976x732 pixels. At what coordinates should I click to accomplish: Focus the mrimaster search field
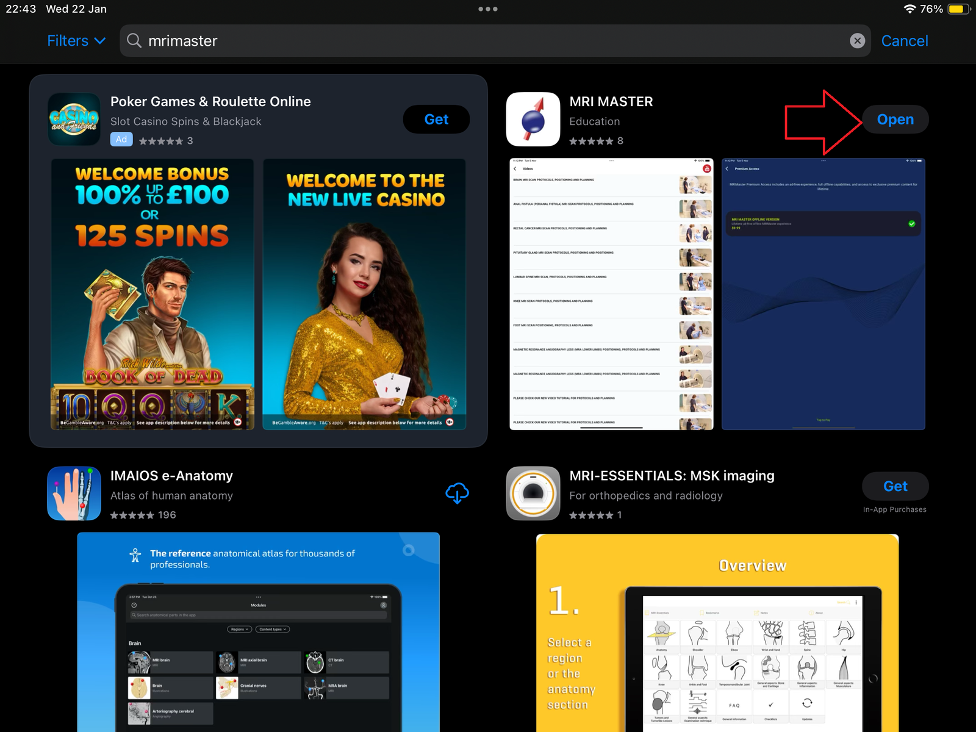point(495,41)
